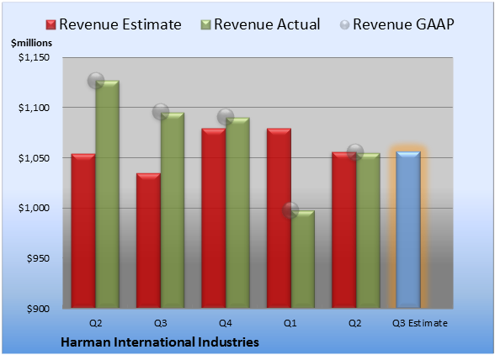
Task: Click the 'Q3' category label
Action: click(160, 323)
